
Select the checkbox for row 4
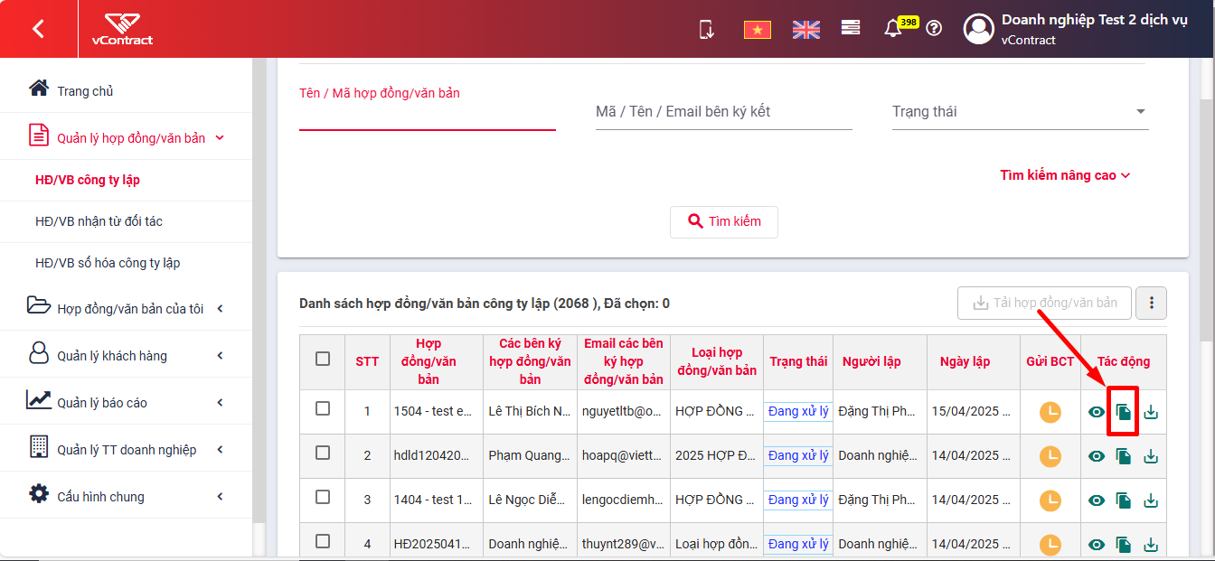(x=323, y=541)
